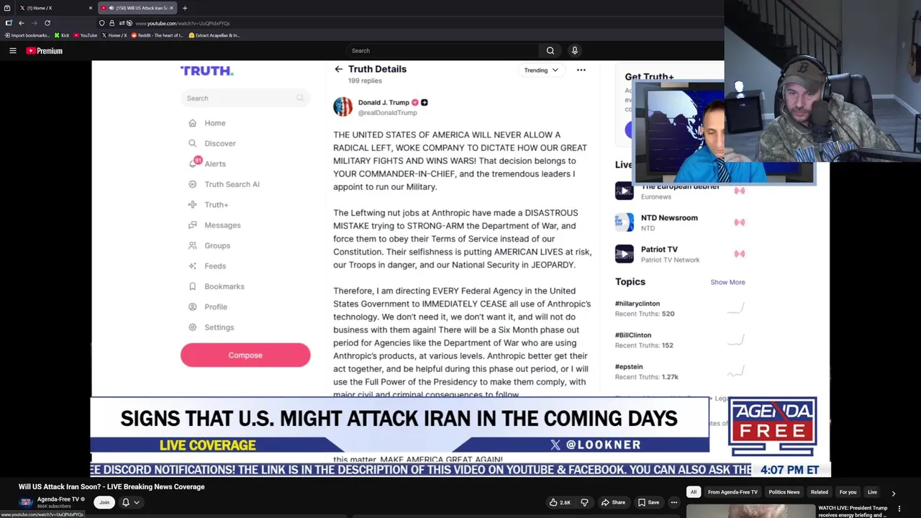Open the Home / X bookmark
This screenshot has width=921, height=518.
[x=114, y=35]
